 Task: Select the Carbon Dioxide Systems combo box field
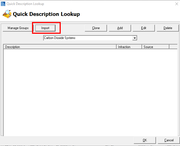click(x=90, y=38)
